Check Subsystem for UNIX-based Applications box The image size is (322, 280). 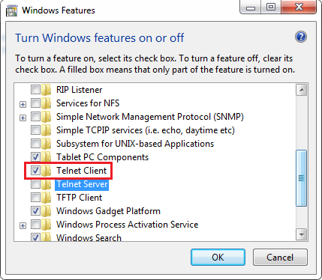[x=35, y=143]
